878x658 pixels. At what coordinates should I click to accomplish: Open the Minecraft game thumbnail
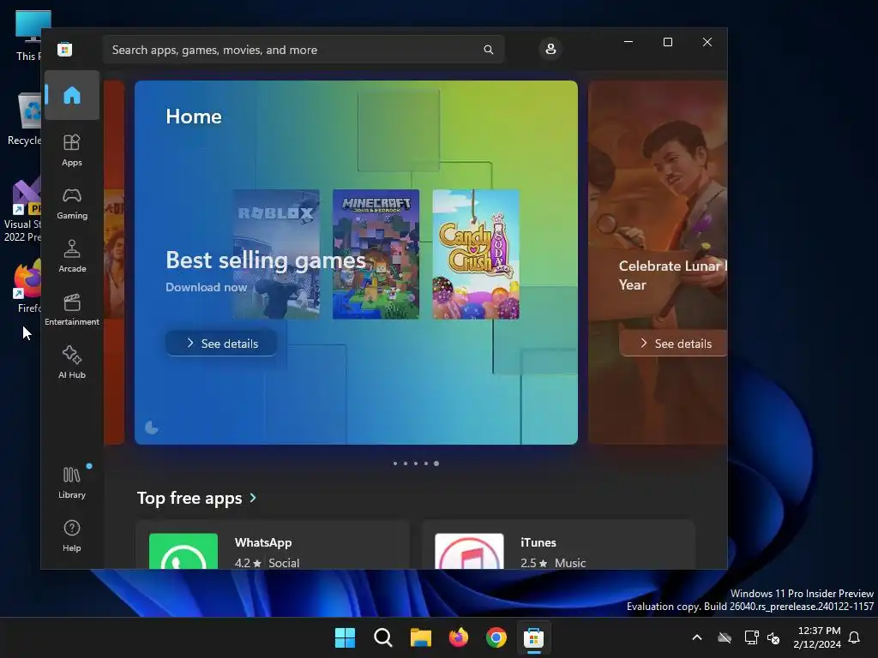pyautogui.click(x=376, y=254)
